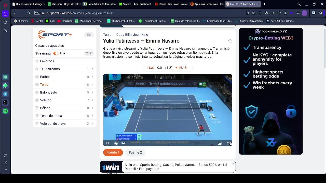Switch to the Daniel Elahi Galan Riveros tab
Screen dimensions: 326x183
pos(171,4)
